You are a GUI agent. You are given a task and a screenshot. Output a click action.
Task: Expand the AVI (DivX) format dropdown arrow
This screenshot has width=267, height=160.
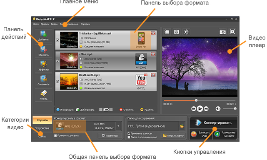118,126
